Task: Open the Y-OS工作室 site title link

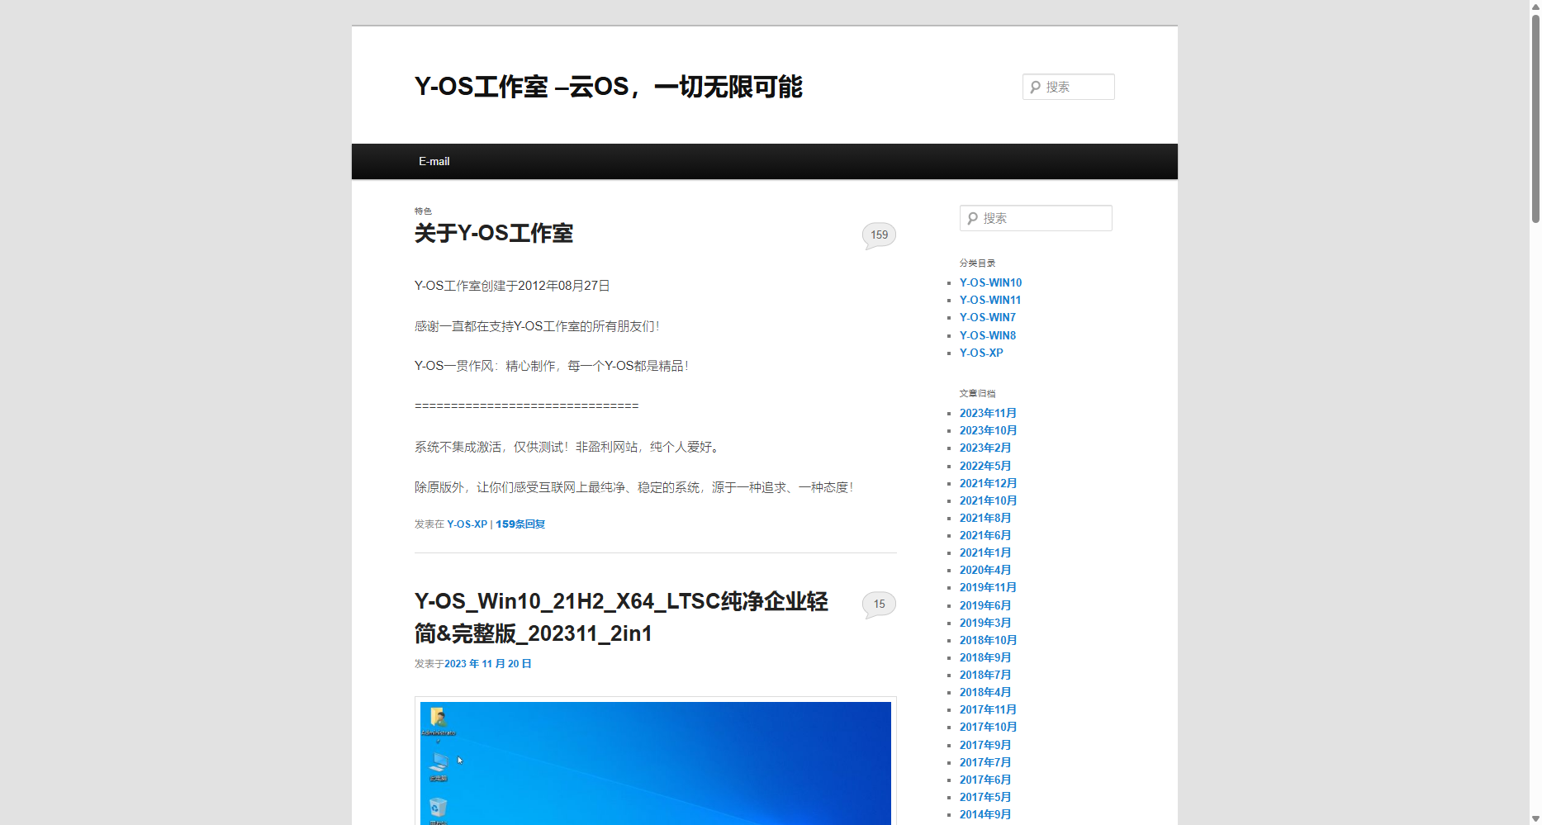Action: (x=608, y=87)
